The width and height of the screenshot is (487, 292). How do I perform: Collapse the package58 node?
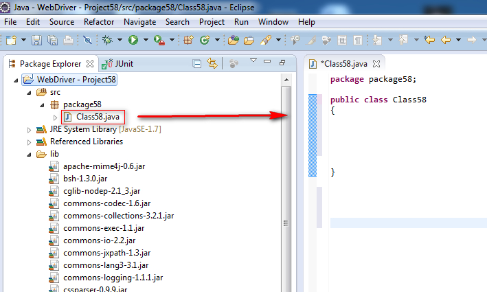(42, 106)
